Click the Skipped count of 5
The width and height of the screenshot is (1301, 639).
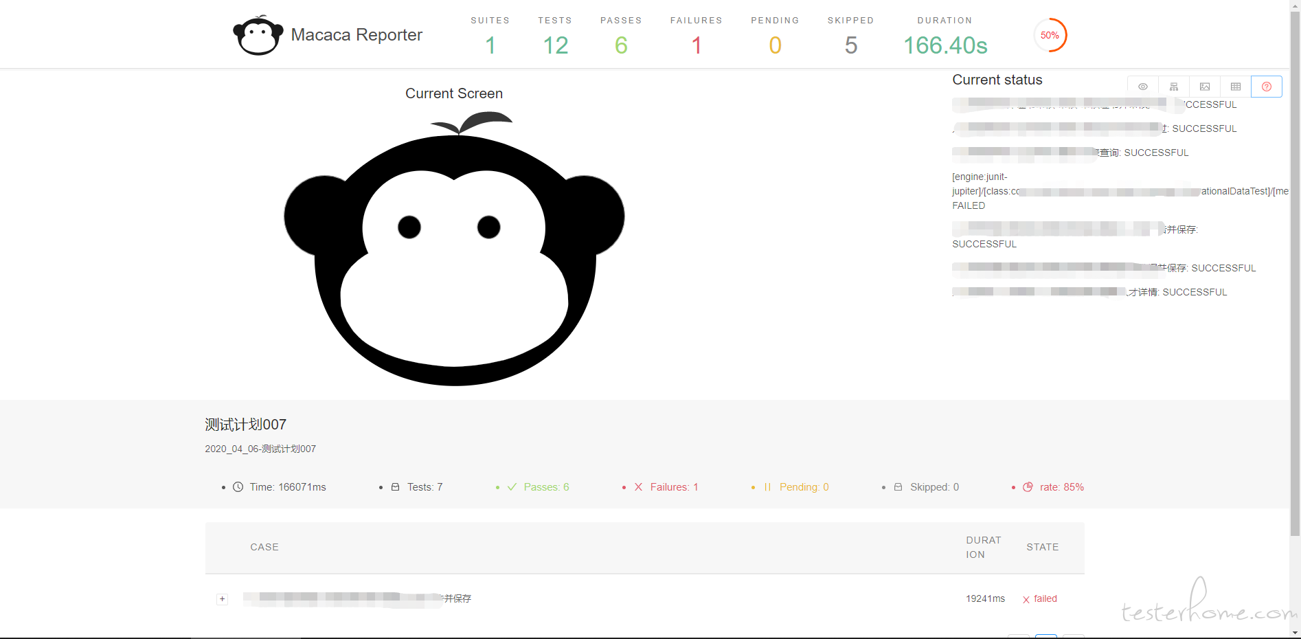[851, 45]
